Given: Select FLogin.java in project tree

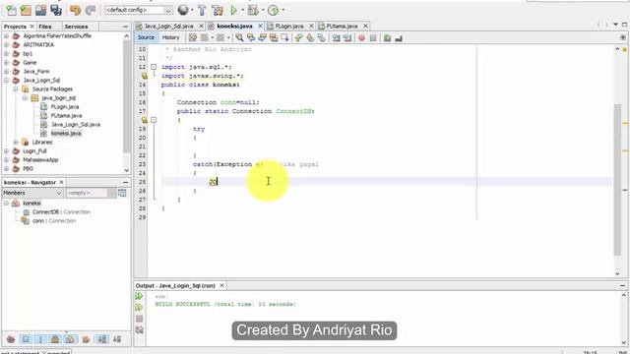Looking at the screenshot, I should pos(65,107).
